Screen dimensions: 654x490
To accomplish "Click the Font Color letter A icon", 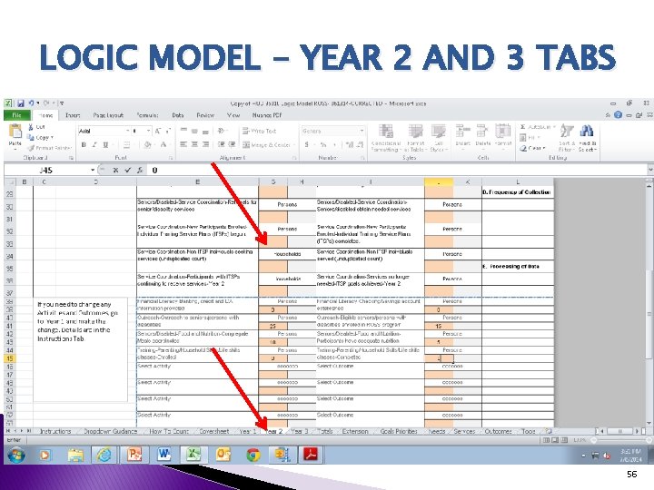I will [163, 144].
